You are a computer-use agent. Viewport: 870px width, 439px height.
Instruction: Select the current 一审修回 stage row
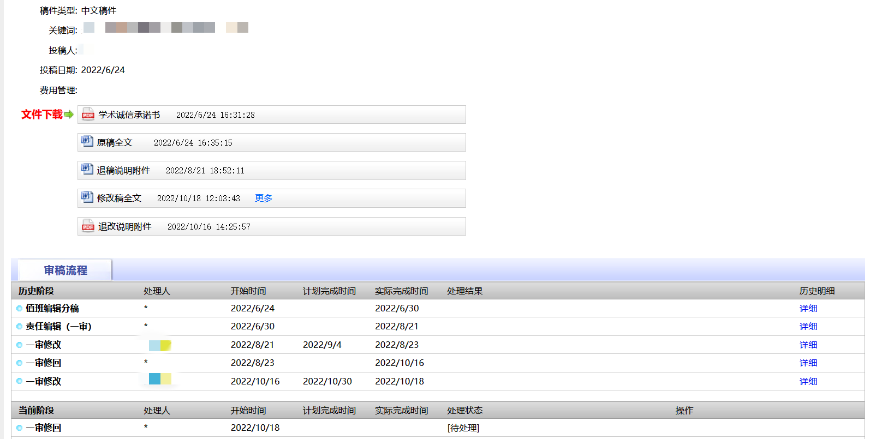[x=44, y=428]
